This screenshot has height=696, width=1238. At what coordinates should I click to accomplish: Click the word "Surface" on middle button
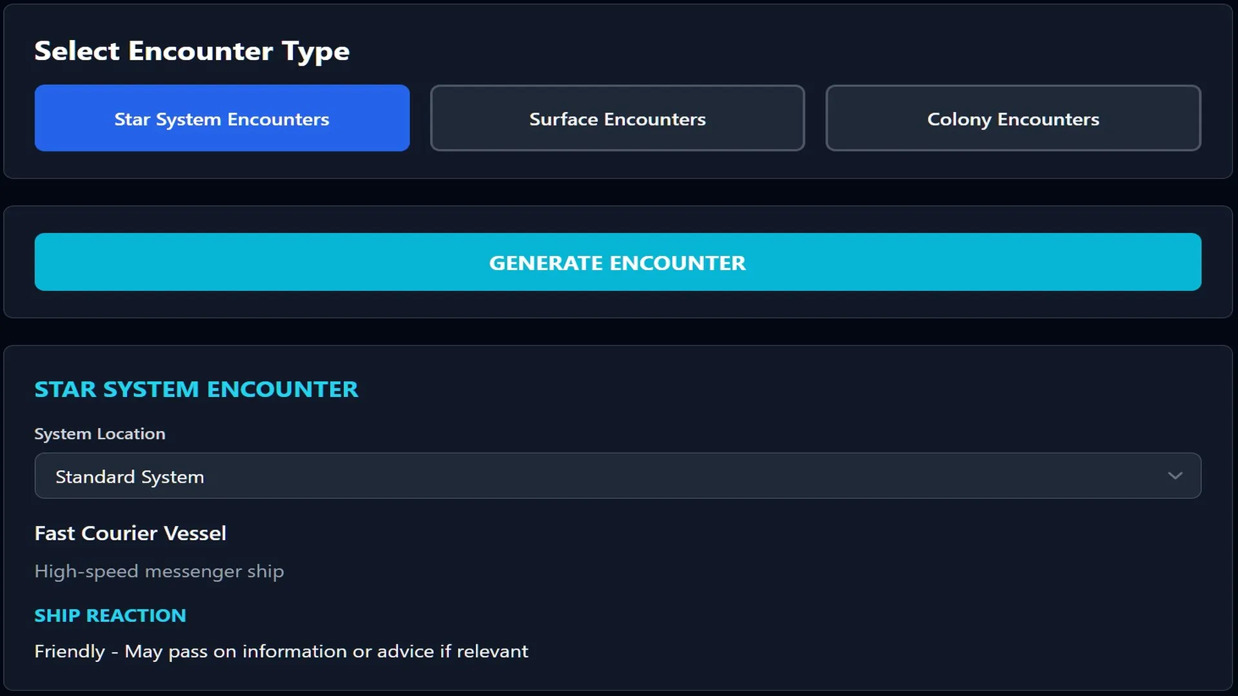click(x=564, y=119)
